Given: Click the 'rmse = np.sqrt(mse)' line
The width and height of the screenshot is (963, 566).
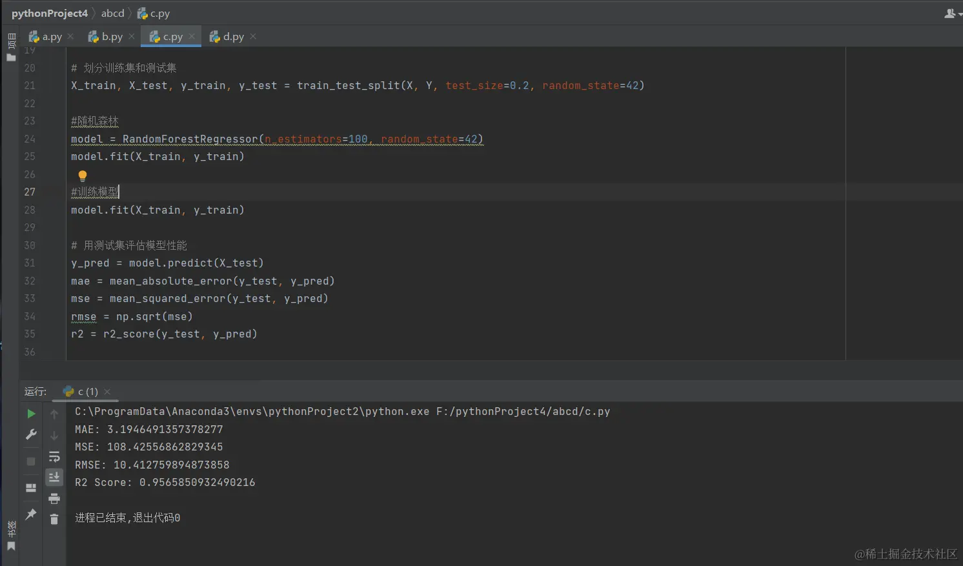Looking at the screenshot, I should (132, 316).
